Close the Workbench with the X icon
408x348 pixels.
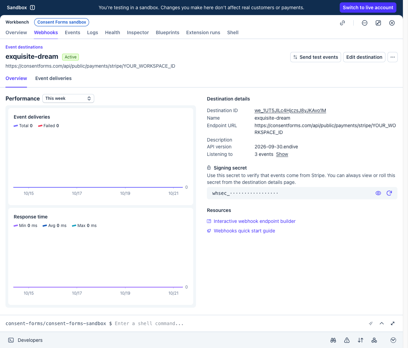click(x=392, y=23)
